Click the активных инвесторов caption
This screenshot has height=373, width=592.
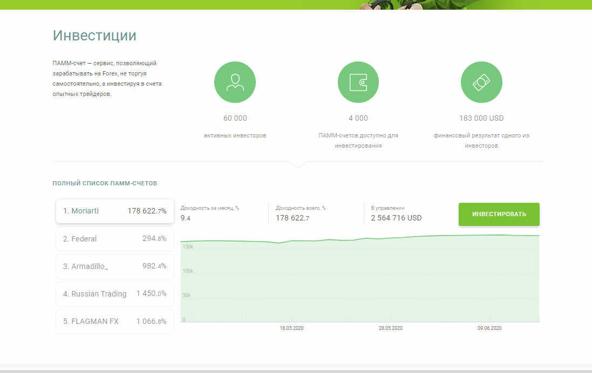[x=235, y=135]
